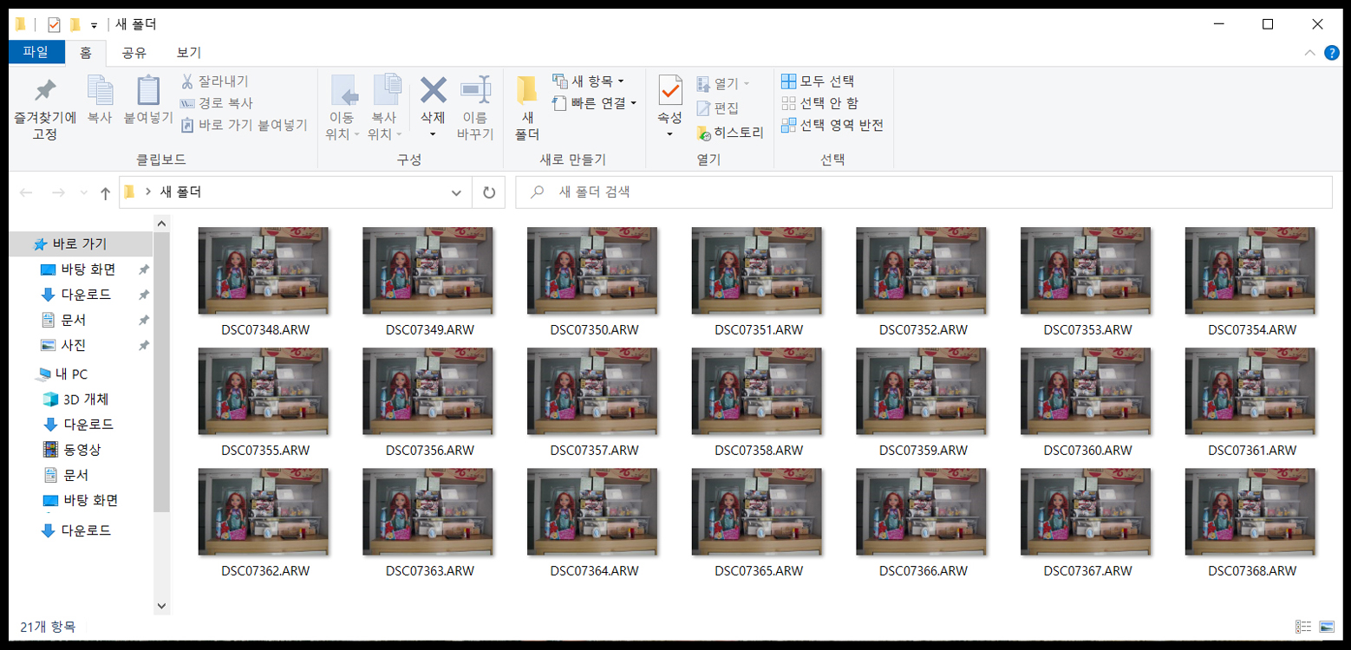This screenshot has width=1351, height=650.
Task: Copy the path with 경로 복사
Action: [x=216, y=102]
